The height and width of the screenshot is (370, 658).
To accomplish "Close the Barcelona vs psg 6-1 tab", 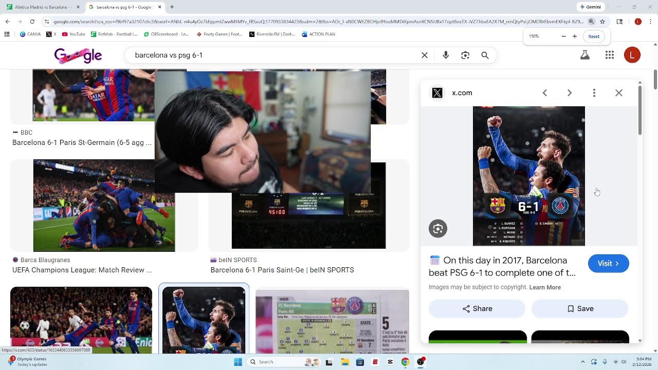I will [x=159, y=7].
